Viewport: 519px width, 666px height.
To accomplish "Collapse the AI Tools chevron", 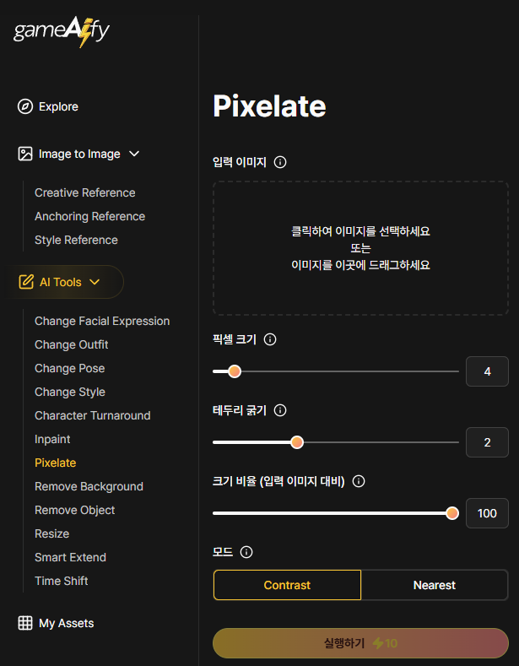I will (x=95, y=282).
